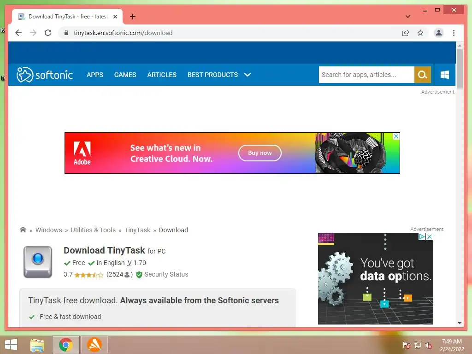Click the browser forward arrow

tap(33, 33)
